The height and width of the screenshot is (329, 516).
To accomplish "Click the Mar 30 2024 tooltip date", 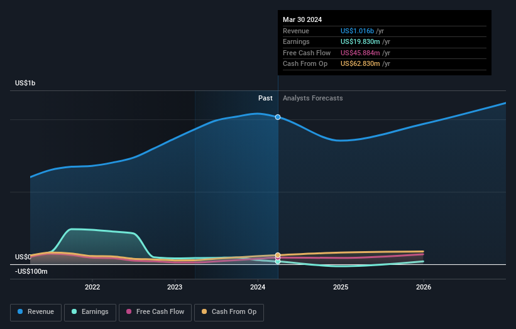I will tap(302, 19).
